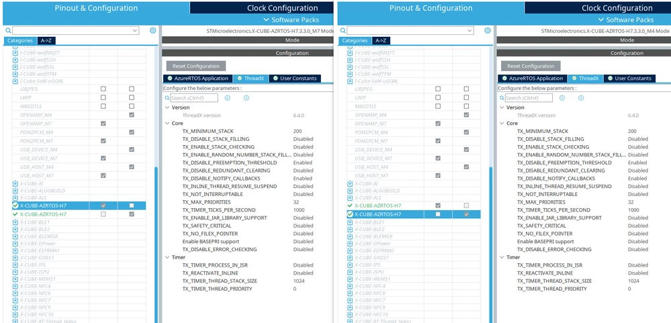Toggle PDM2PCM_M4 checkbox in M7 Mode window

(132, 132)
